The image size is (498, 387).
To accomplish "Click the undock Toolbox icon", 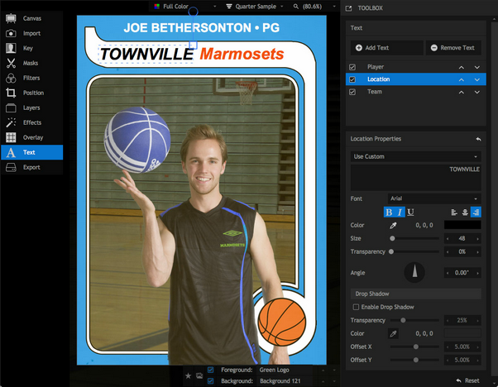I will click(349, 8).
